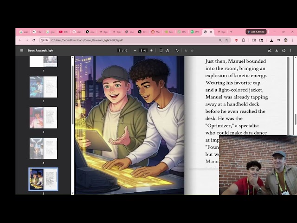Switch to the green '(19)' tab
Image resolution: width=297 pixels, height=223 pixels.
point(195,32)
